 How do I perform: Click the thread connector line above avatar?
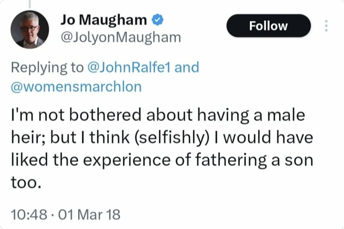tap(29, 3)
